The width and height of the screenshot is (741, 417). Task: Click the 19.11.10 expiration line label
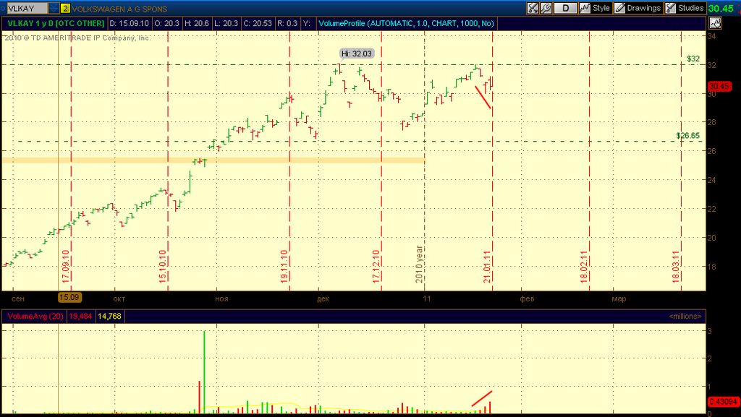[x=284, y=267]
